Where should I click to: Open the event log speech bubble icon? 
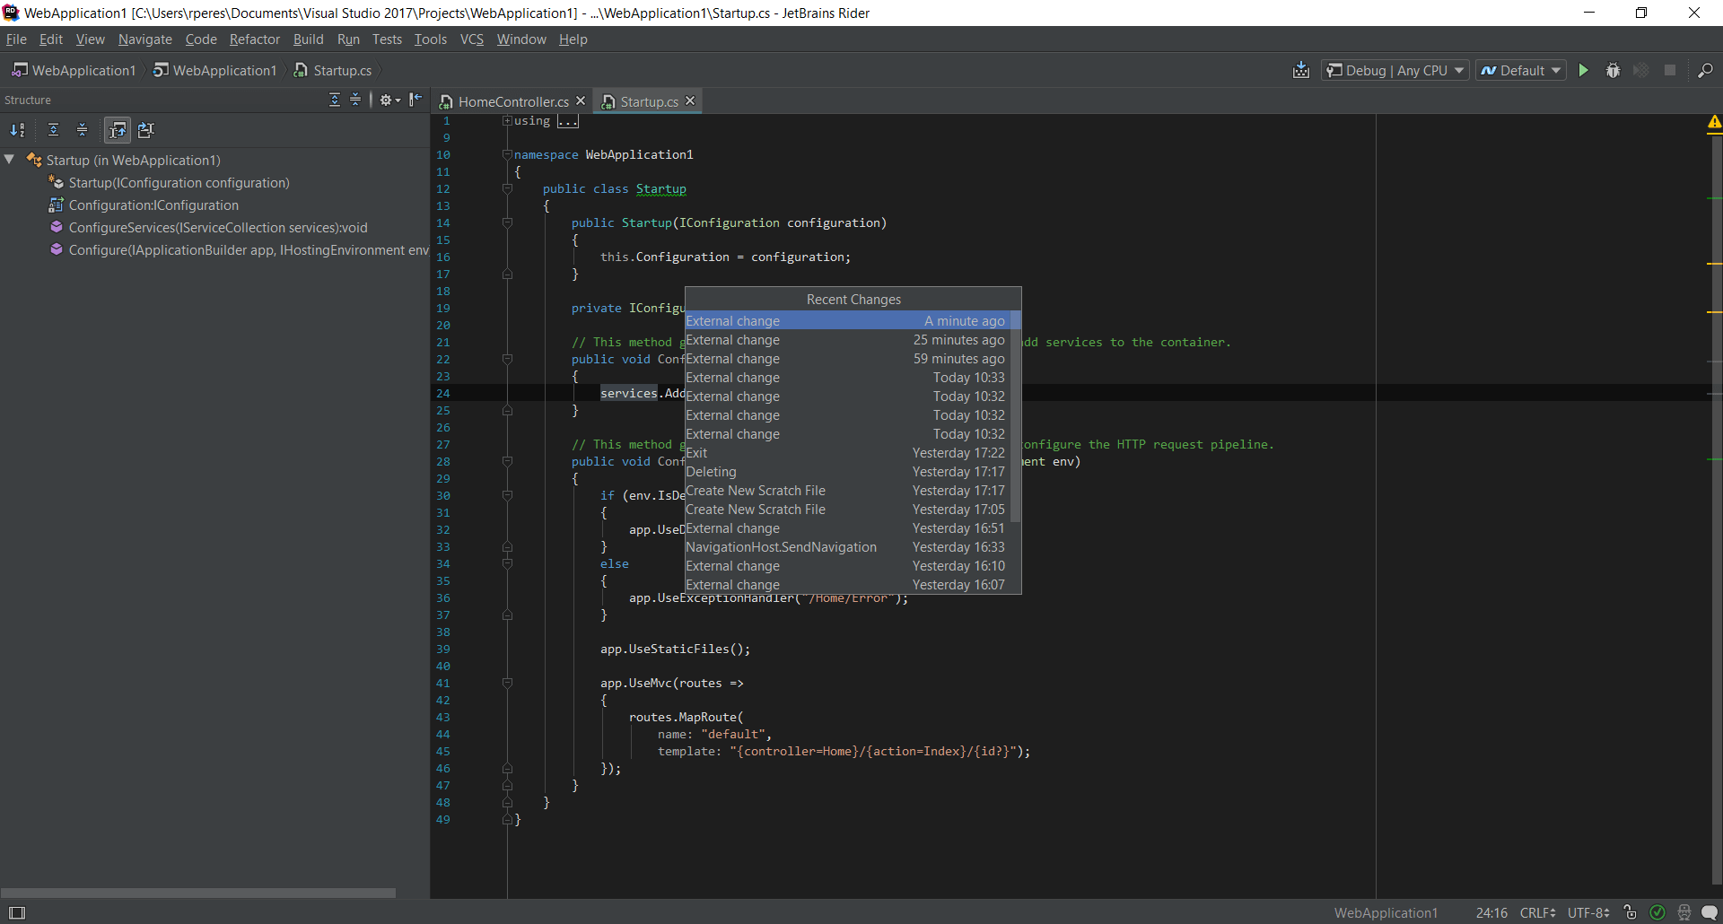click(x=1710, y=912)
